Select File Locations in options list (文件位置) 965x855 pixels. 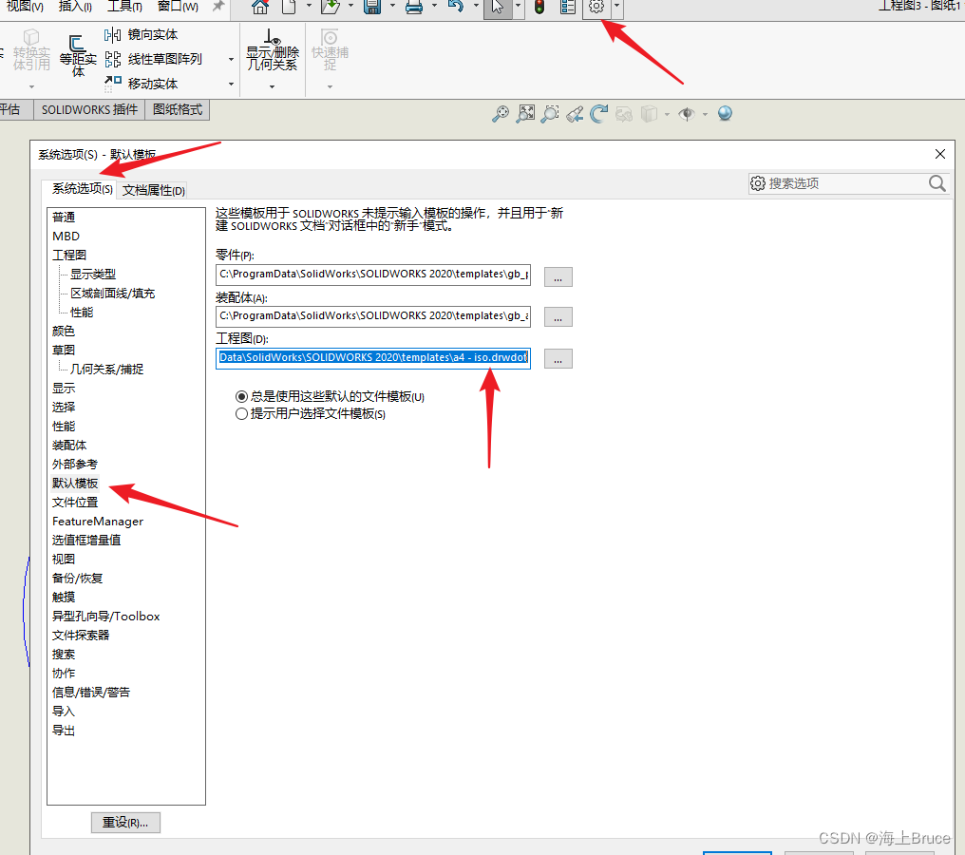click(75, 503)
